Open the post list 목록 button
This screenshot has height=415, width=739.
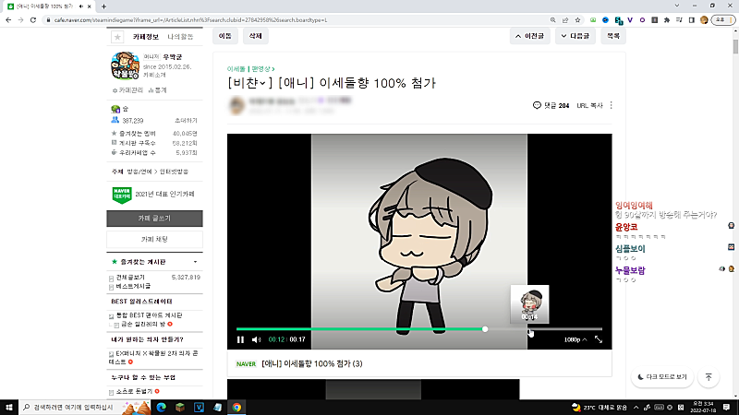point(613,36)
